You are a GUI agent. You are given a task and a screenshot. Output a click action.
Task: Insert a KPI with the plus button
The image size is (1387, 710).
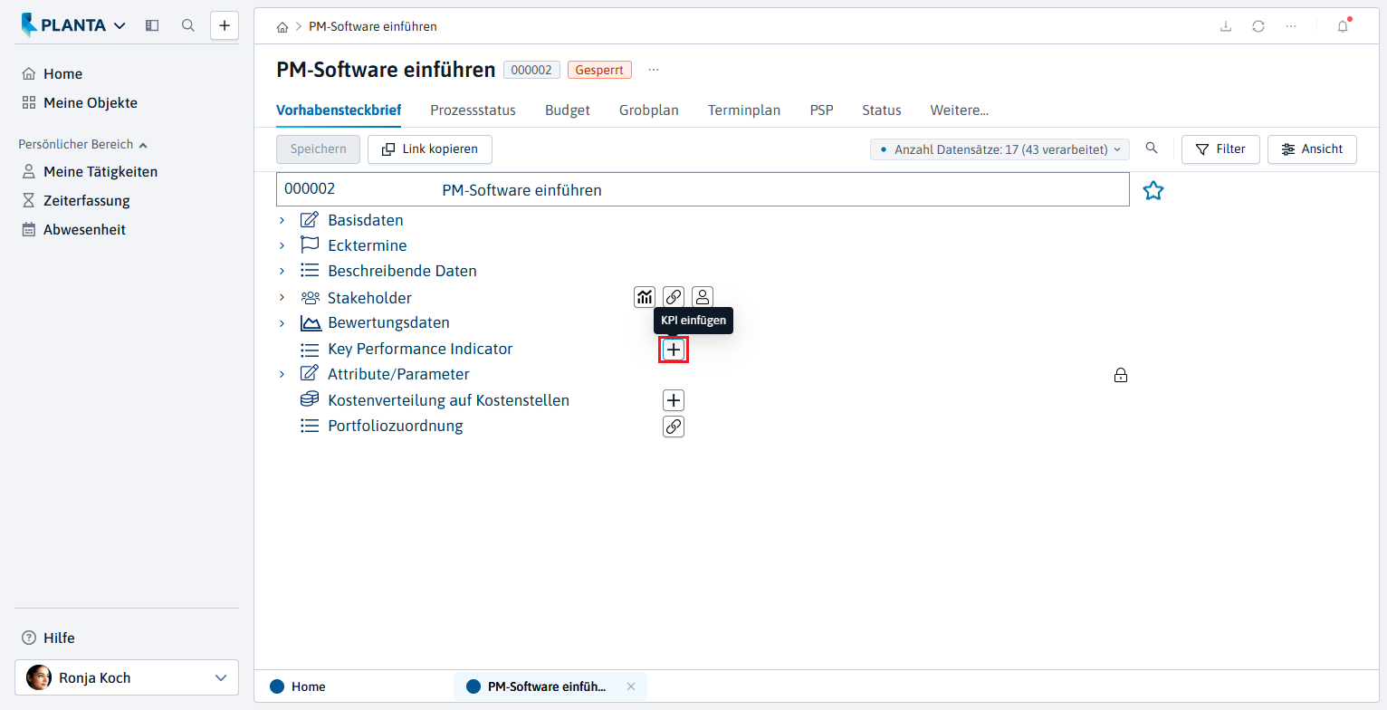(674, 350)
